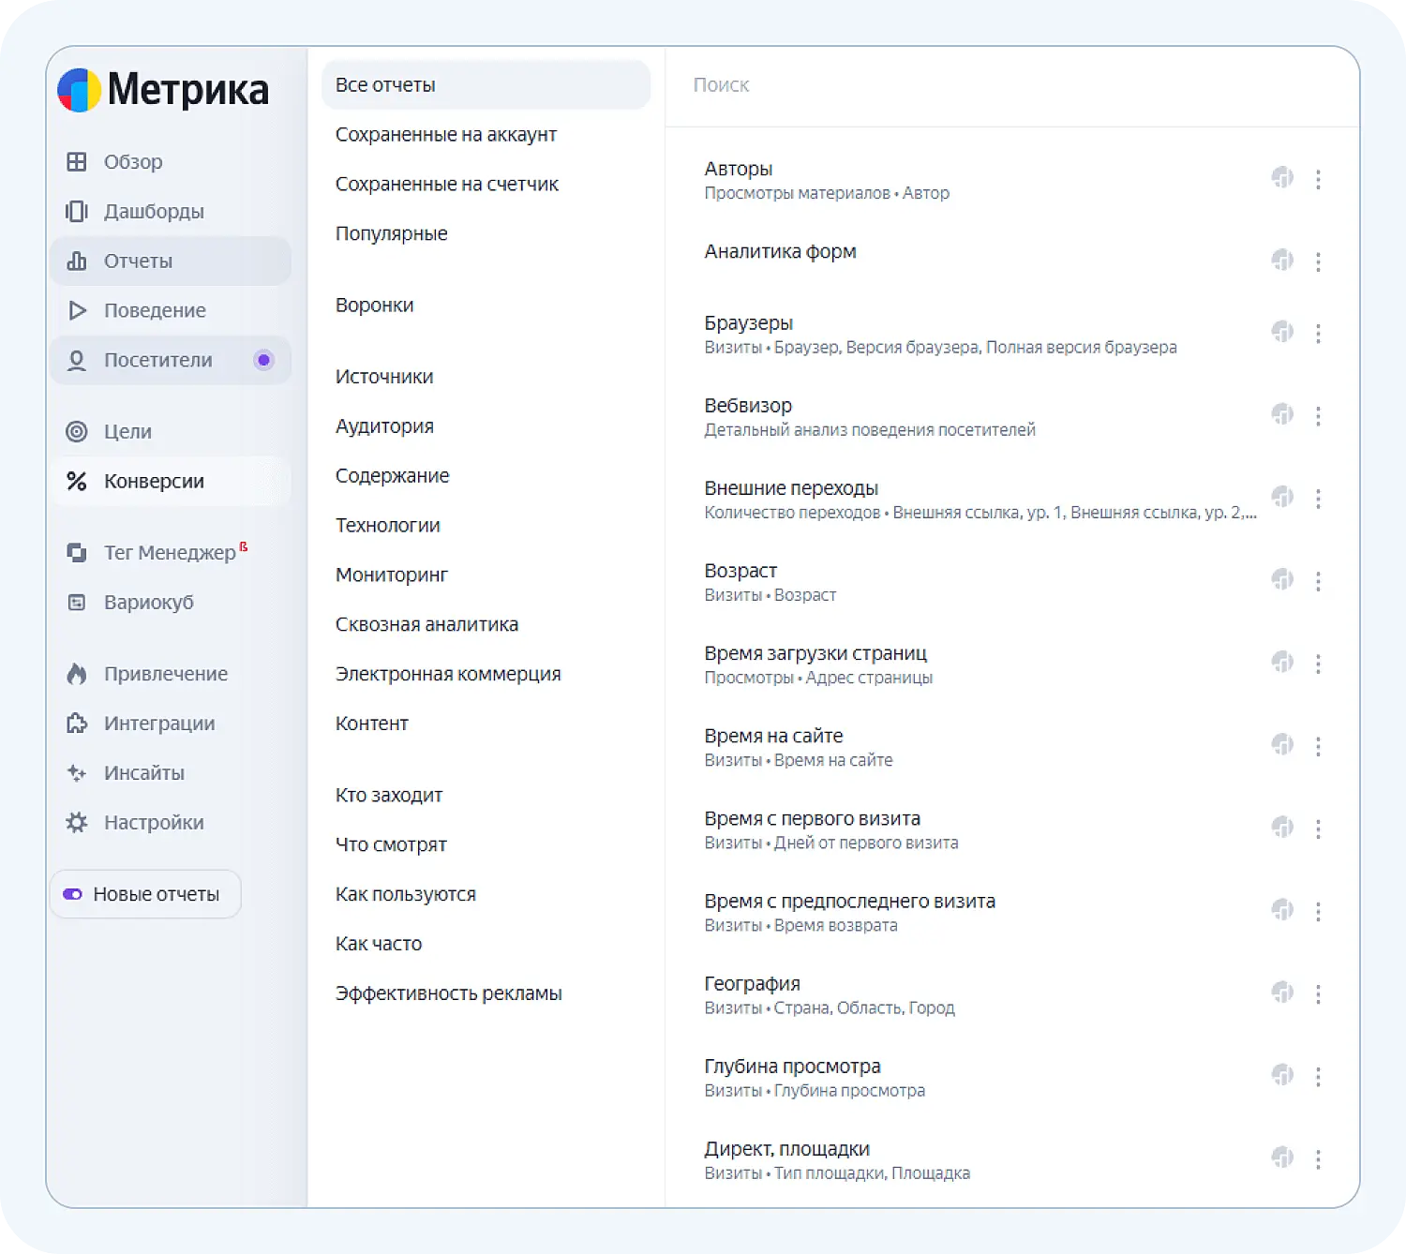Open the Воронки category

[x=375, y=306]
